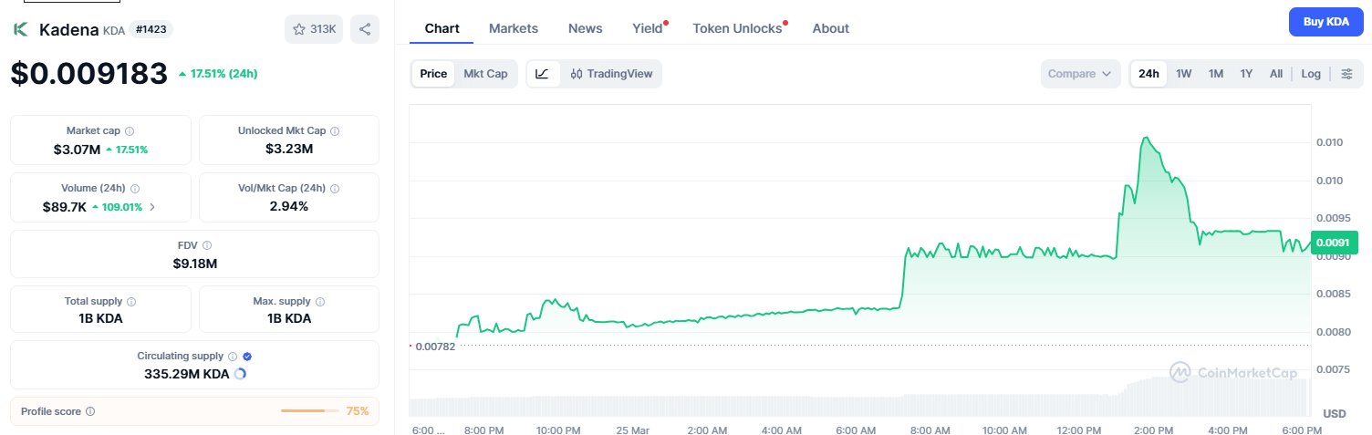Click the Market cap info icon
The width and height of the screenshot is (1372, 435).
point(130,131)
